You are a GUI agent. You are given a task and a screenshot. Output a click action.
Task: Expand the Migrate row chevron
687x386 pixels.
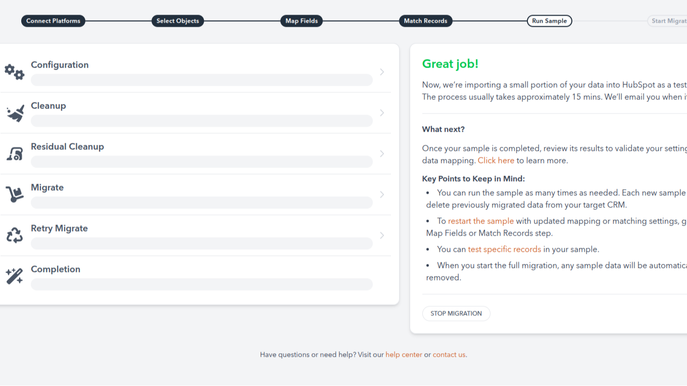click(382, 195)
